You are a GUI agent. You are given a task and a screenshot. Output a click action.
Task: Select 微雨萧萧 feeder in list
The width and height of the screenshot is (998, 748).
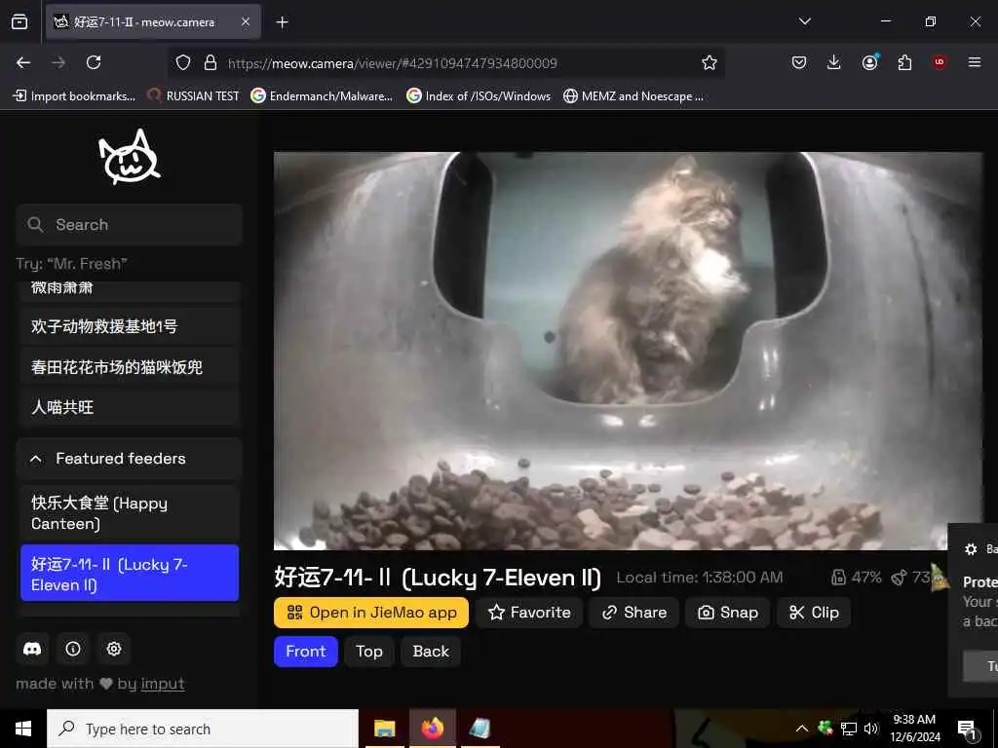click(130, 290)
